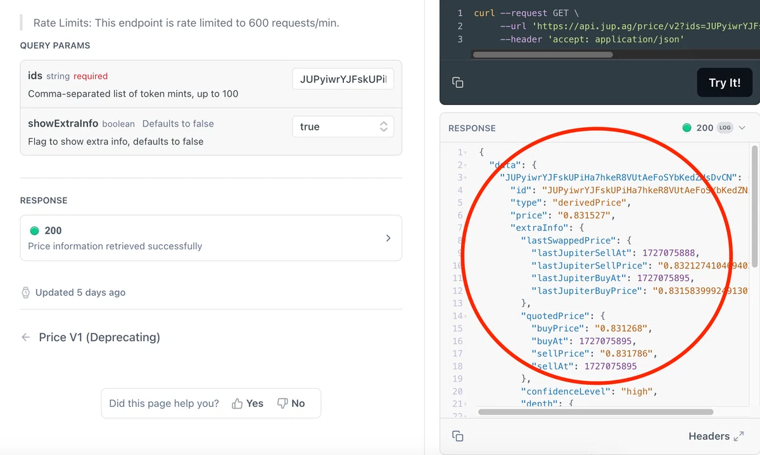Expand Headers with the arrows icon

[x=738, y=436]
